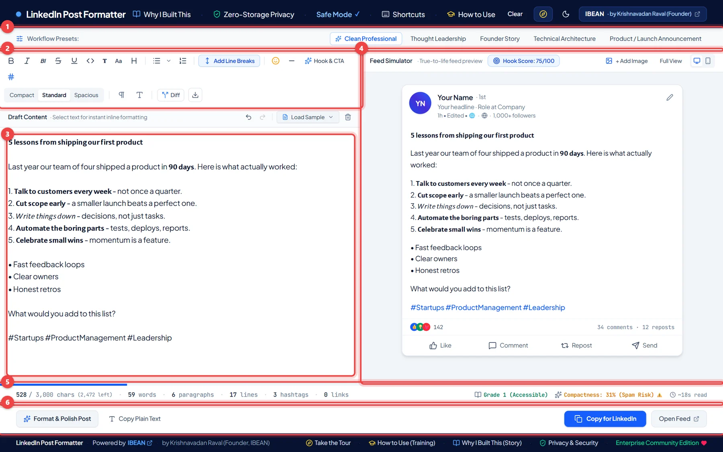Viewport: 723px width, 452px height.
Task: Click Format & Polish Post button
Action: pos(57,419)
